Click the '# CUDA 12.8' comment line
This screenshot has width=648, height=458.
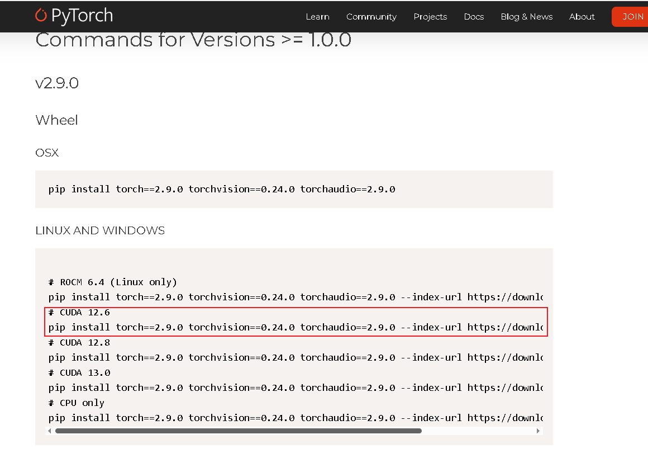(79, 343)
